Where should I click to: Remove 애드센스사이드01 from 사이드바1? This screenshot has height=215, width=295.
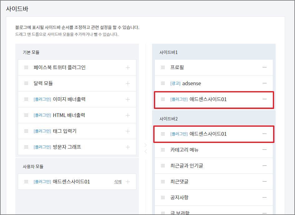point(264,100)
